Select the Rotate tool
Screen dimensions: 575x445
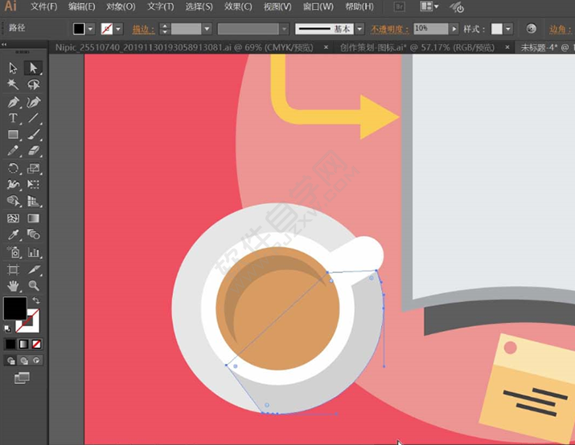14,169
